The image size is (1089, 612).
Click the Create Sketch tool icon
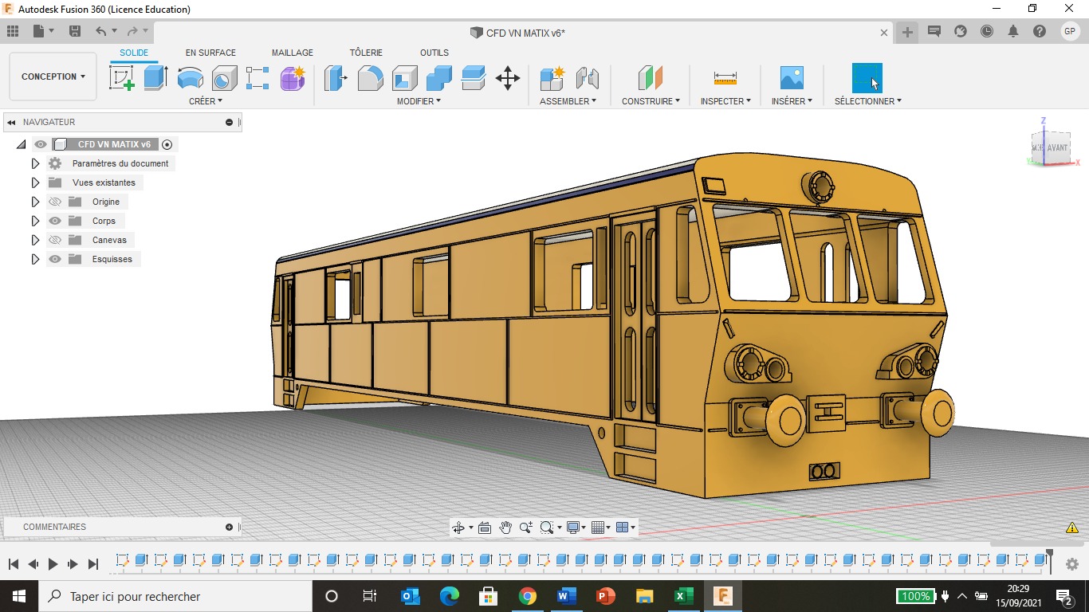tap(121, 78)
